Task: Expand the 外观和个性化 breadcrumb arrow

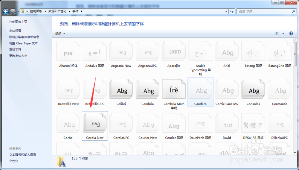Action: 69,11
